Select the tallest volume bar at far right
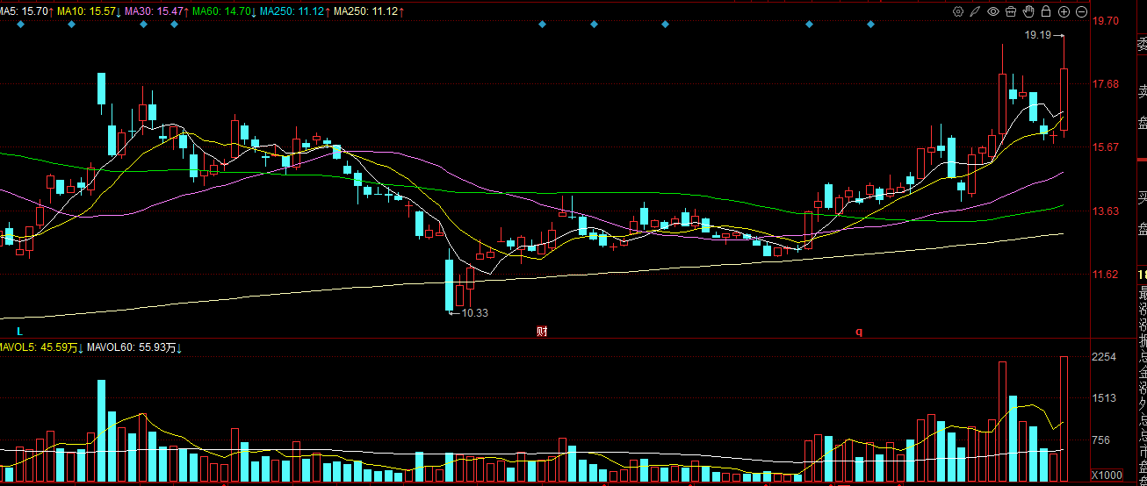Image resolution: width=1147 pixels, height=486 pixels. pos(1064,420)
